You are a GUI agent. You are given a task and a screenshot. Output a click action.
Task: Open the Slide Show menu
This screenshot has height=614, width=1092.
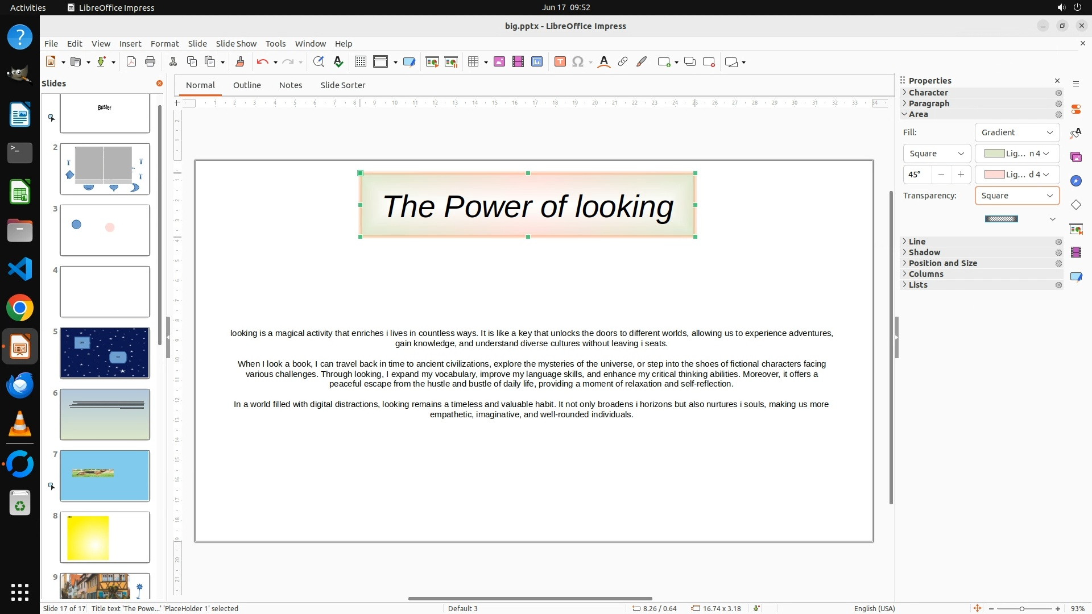(x=235, y=44)
